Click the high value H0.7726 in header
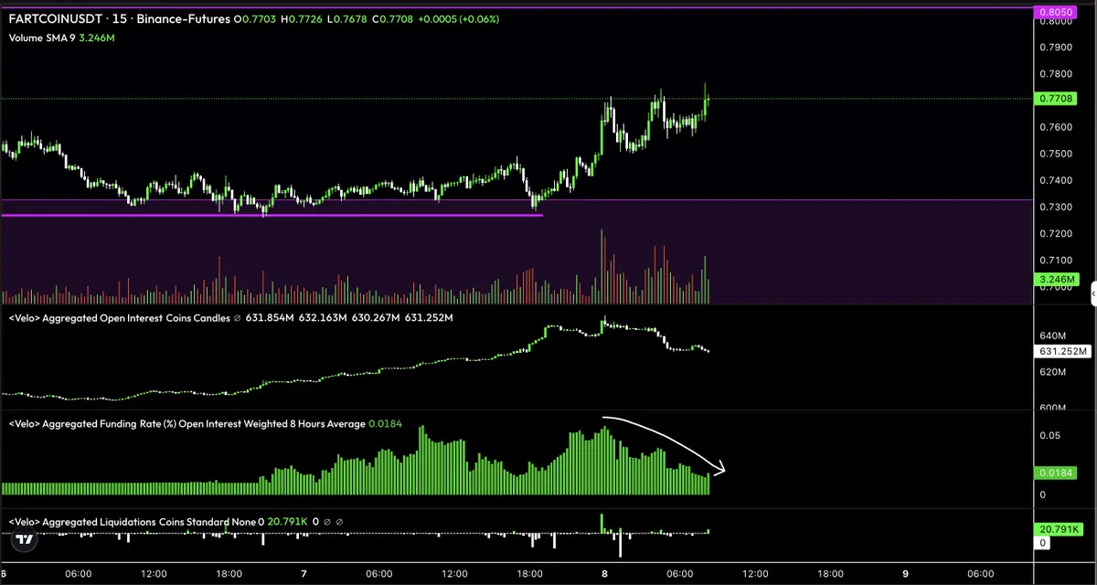 pyautogui.click(x=302, y=18)
